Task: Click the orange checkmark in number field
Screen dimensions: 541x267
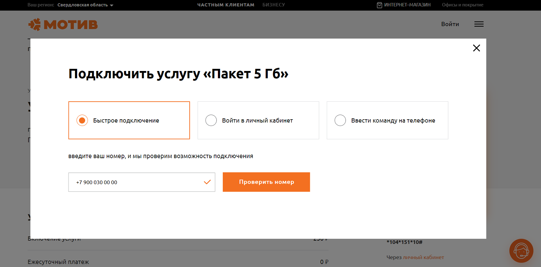Action: (207, 182)
